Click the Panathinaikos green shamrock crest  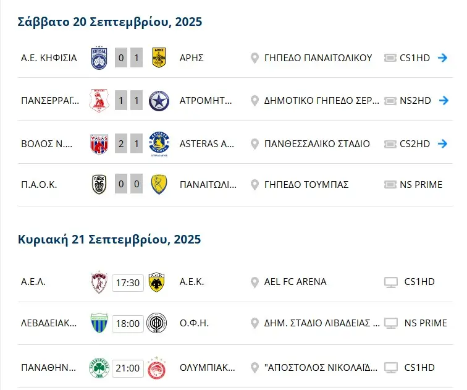tap(99, 368)
